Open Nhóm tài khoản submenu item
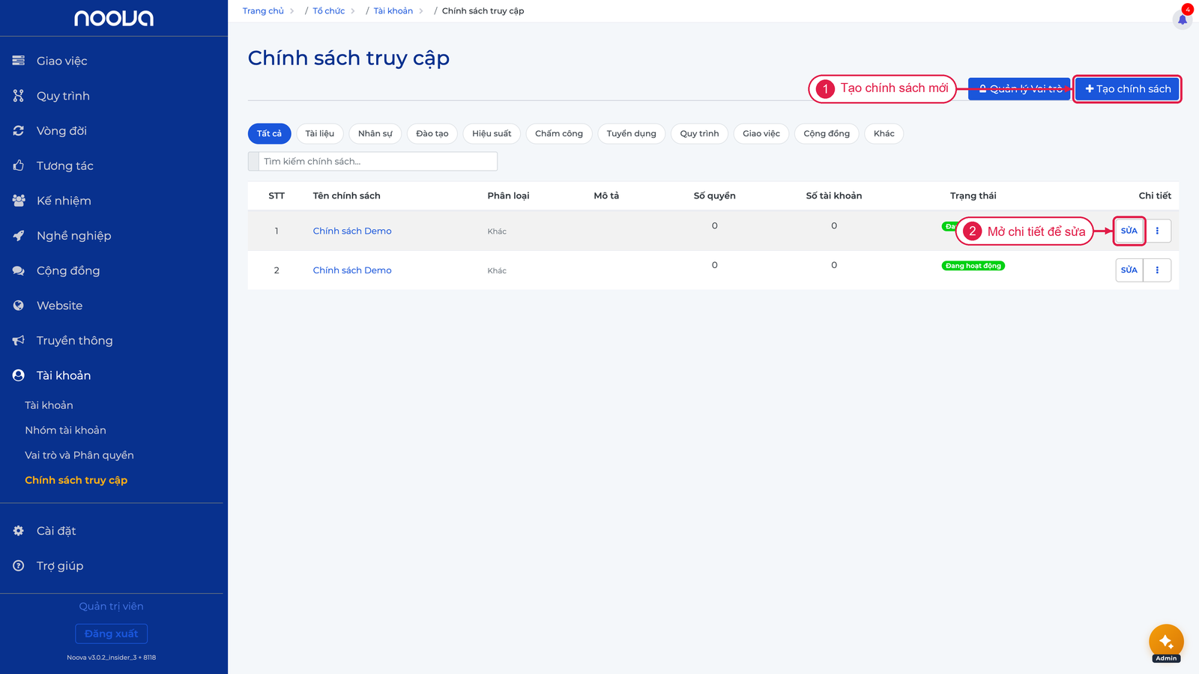Image resolution: width=1199 pixels, height=674 pixels. pos(66,430)
